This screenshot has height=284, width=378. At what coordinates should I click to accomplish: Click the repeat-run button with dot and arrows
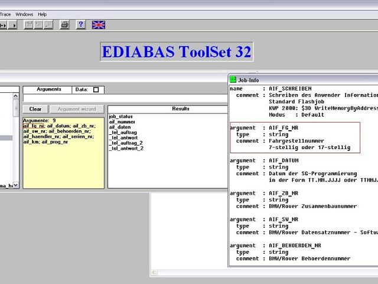point(4,25)
